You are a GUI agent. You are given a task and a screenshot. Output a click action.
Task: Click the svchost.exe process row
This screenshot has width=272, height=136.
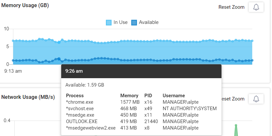(x=141, y=109)
